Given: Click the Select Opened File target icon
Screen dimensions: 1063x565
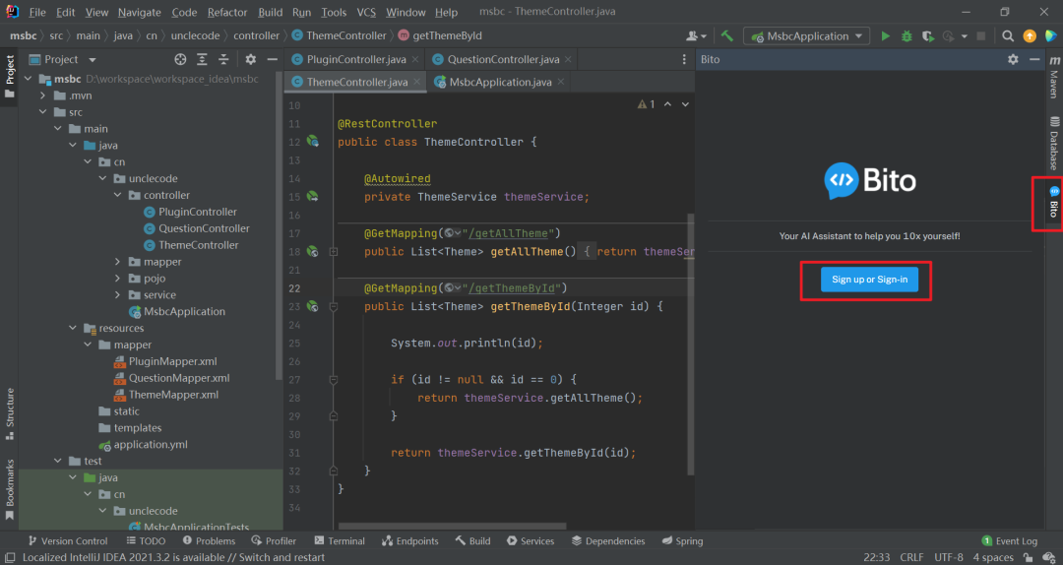Looking at the screenshot, I should [180, 60].
